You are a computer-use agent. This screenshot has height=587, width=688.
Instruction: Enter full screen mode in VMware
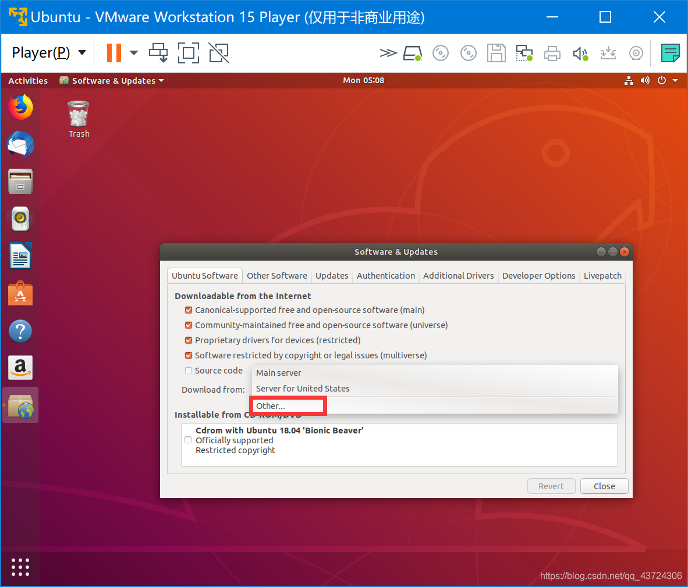(189, 53)
